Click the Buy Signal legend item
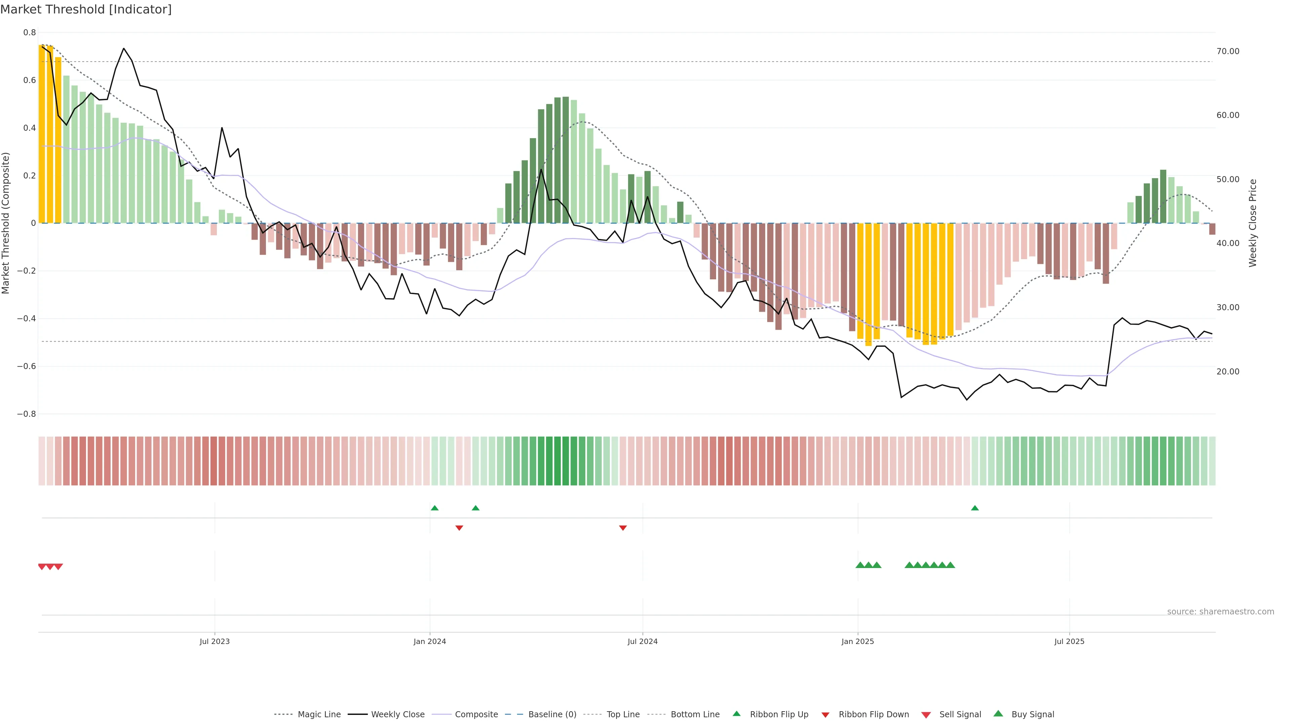Image resolution: width=1291 pixels, height=726 pixels. coord(1032,715)
